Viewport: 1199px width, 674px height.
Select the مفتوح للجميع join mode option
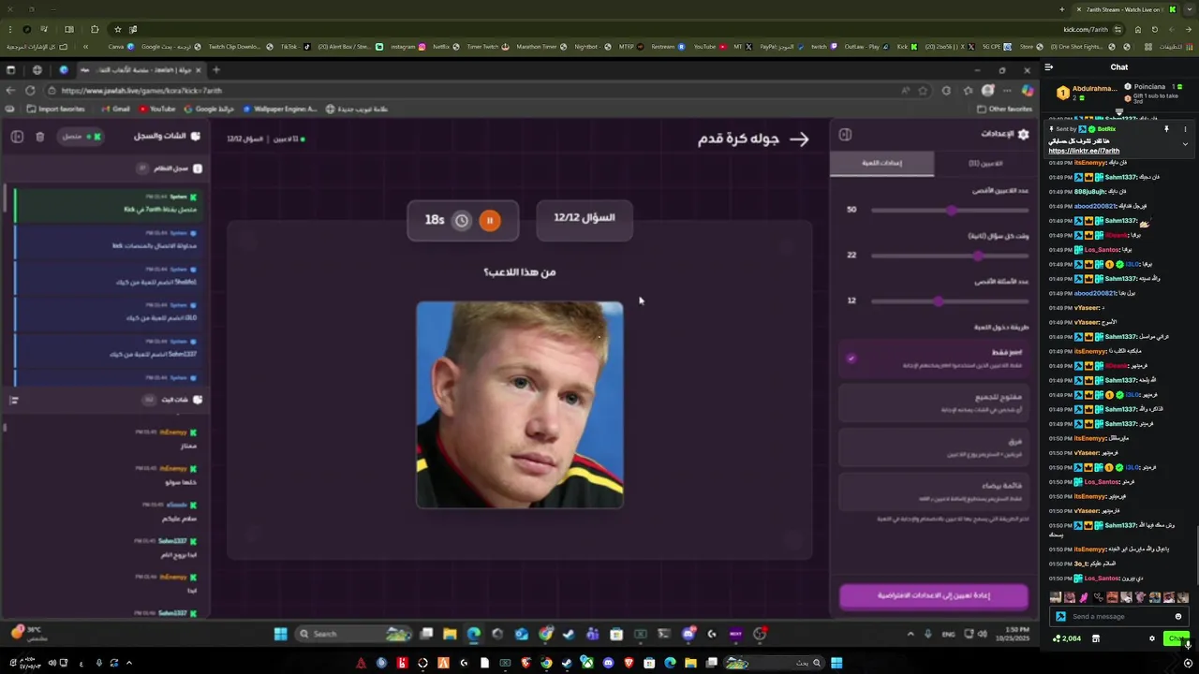pyautogui.click(x=934, y=403)
